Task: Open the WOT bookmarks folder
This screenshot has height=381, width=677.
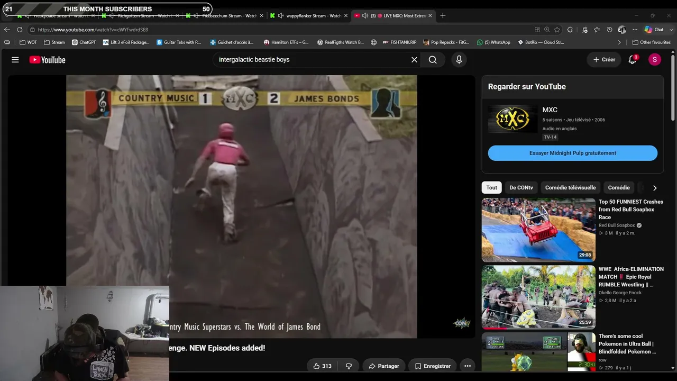Action: 29,42
